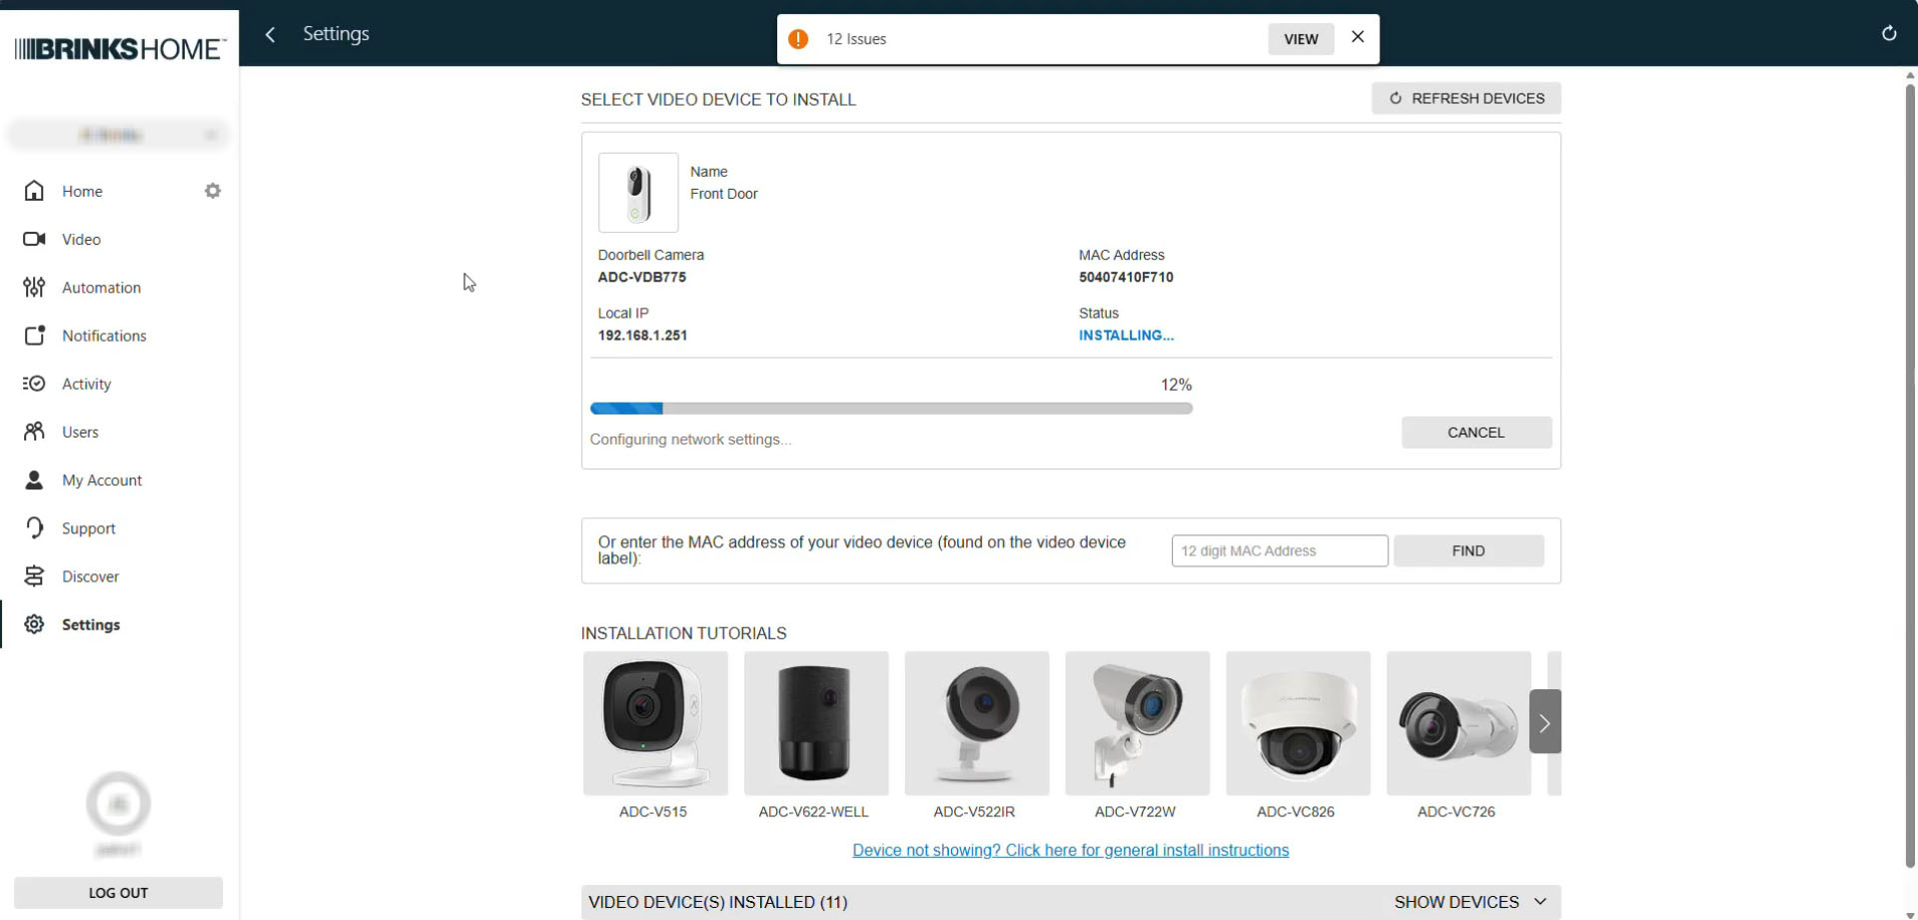This screenshot has width=1918, height=920.
Task: Dismiss the 12 Issues banner
Action: pos(1358,37)
